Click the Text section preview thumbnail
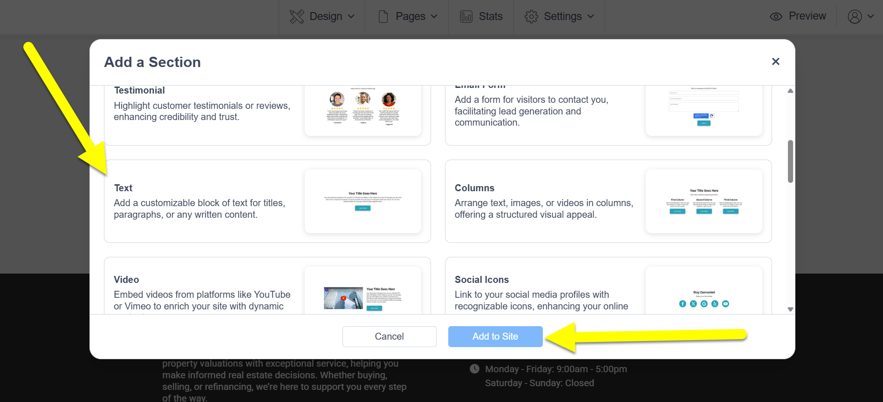This screenshot has width=883, height=402. (x=363, y=201)
